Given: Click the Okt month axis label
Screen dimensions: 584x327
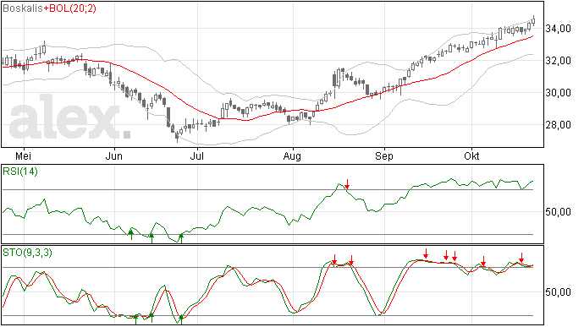Looking at the screenshot, I should pos(471,155).
